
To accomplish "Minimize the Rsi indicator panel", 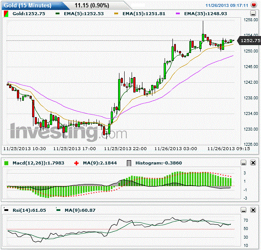I will (x=244, y=210).
